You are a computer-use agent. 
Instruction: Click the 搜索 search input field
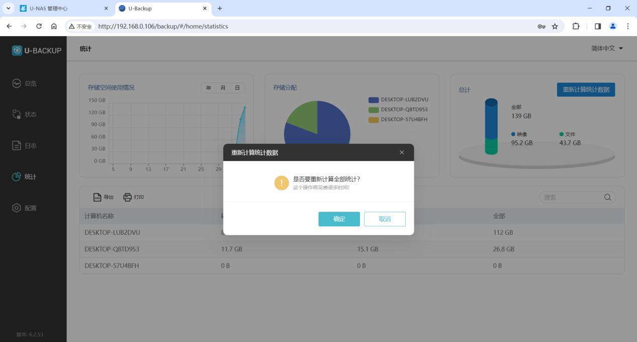tap(571, 197)
